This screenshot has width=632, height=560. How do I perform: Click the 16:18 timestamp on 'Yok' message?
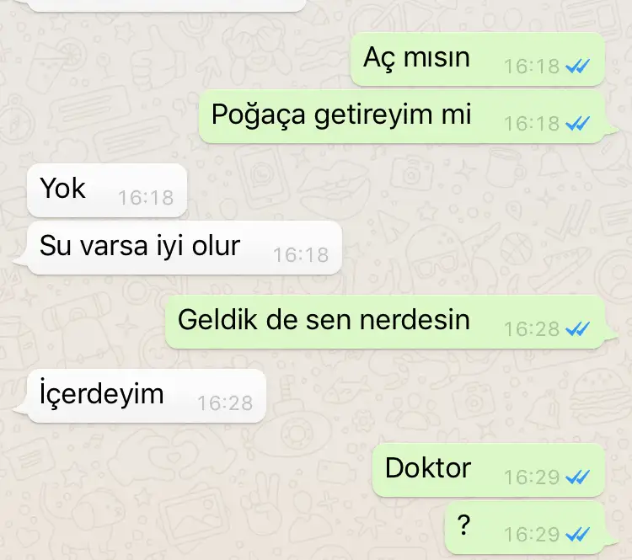[146, 198]
